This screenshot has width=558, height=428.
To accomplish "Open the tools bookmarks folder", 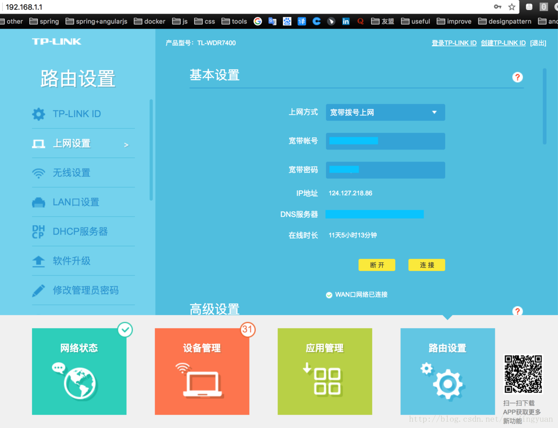I will [234, 21].
